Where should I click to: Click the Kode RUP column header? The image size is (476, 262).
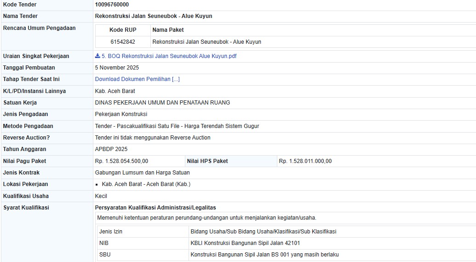click(x=123, y=30)
